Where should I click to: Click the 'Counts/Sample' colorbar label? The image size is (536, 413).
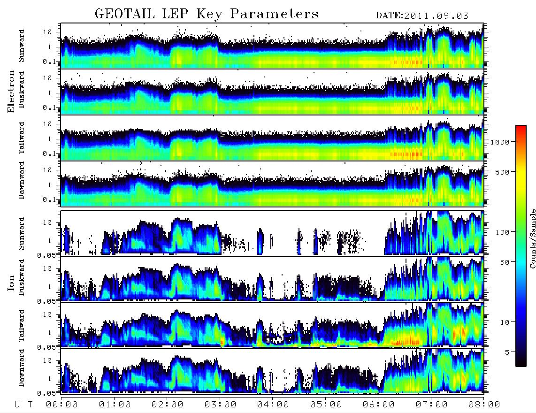532,239
